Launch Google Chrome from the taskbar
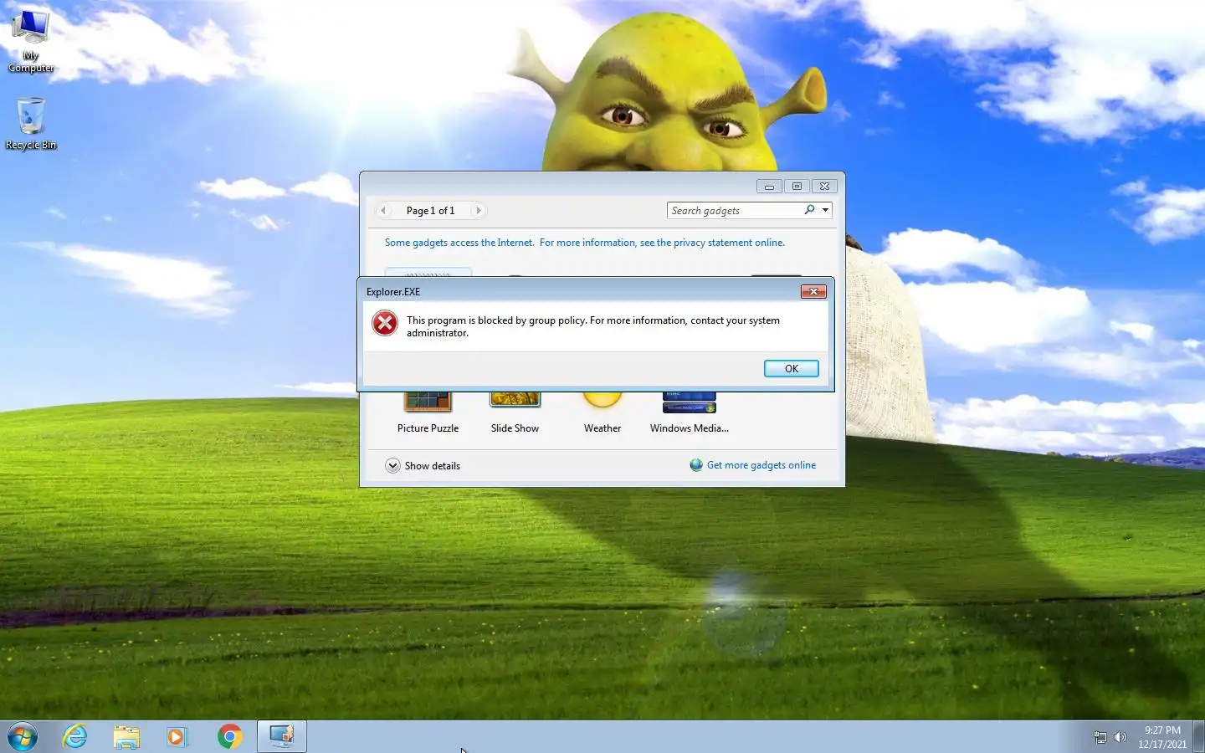This screenshot has width=1205, height=753. tap(229, 736)
